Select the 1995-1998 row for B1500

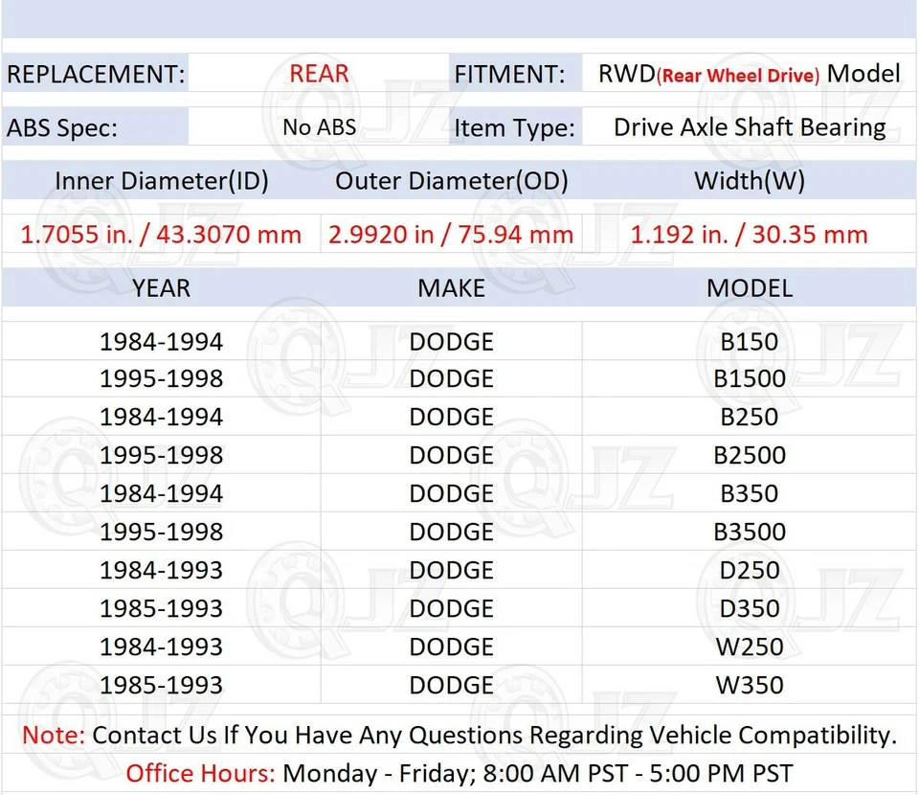161,378
